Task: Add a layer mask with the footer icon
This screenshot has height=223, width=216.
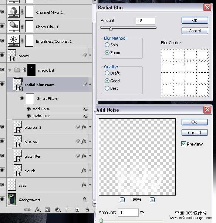Action: click(47, 210)
